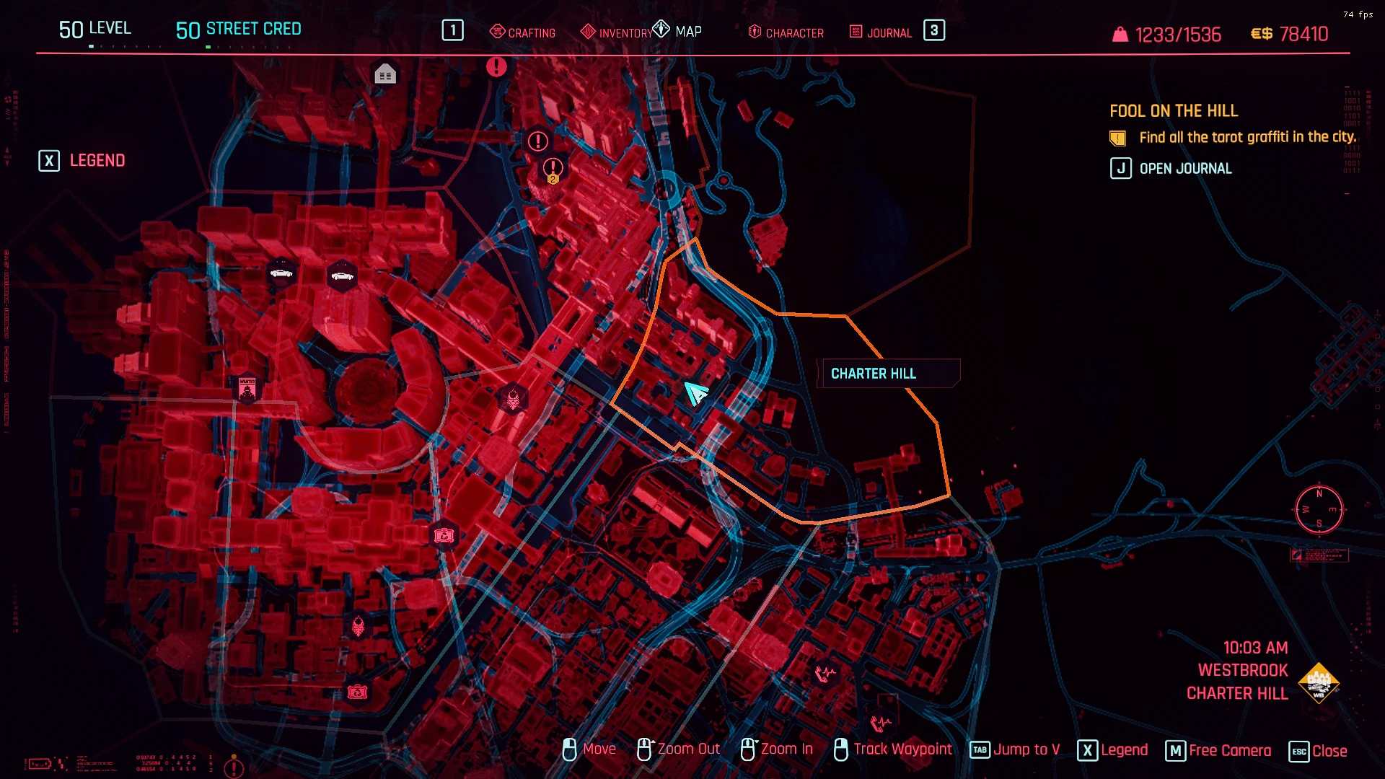The height and width of the screenshot is (779, 1385).
Task: Select the quest marker with number 2 badge
Action: [x=553, y=170]
